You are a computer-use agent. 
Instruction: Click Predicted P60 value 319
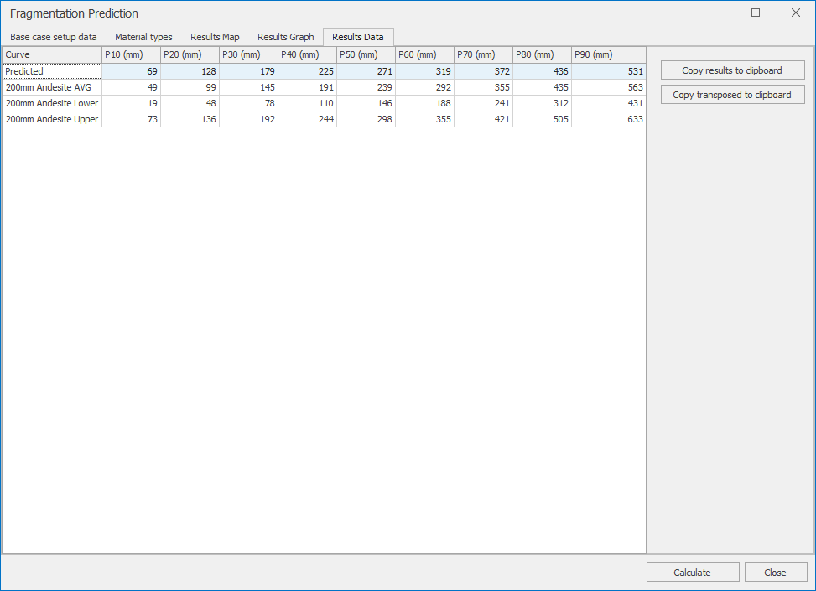[x=425, y=71]
